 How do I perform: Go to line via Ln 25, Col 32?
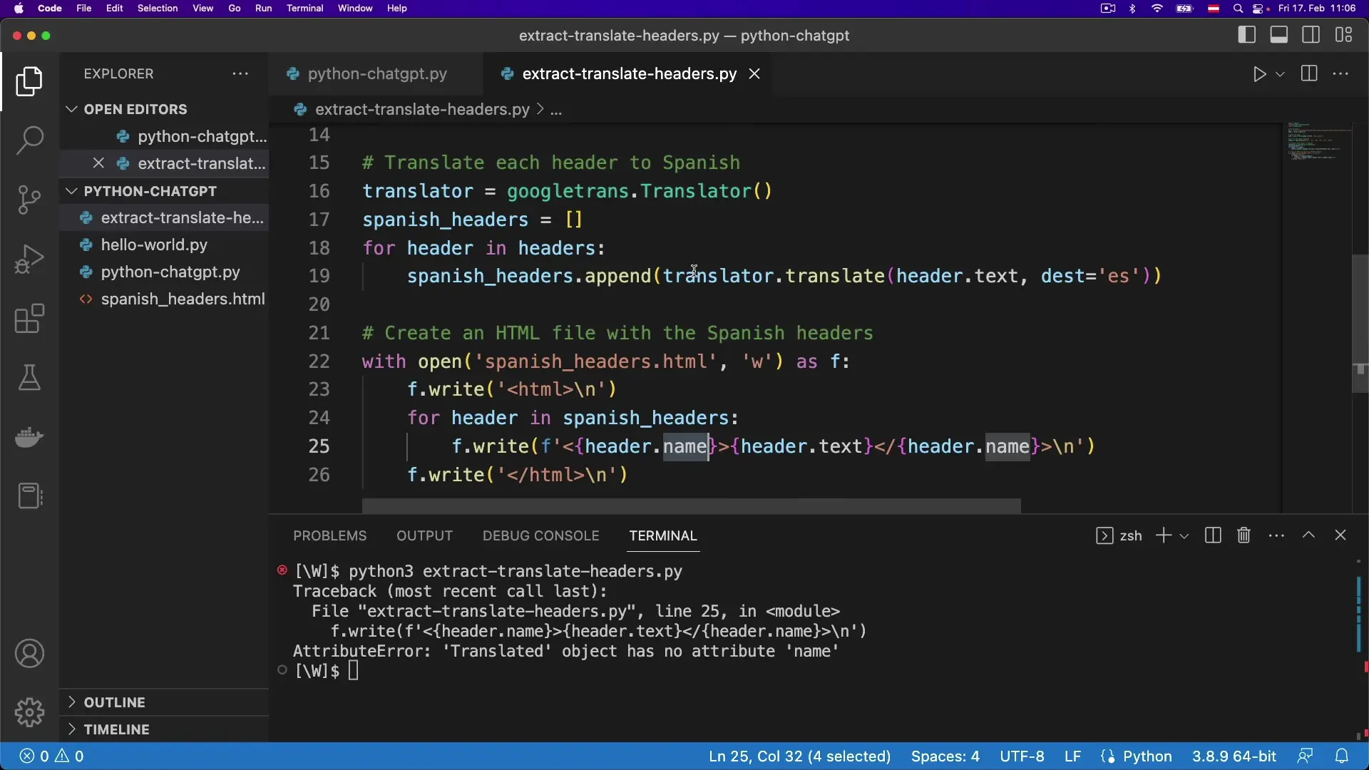click(x=800, y=756)
